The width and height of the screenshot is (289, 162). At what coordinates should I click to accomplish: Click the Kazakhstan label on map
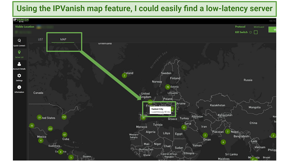[x=218, y=105]
